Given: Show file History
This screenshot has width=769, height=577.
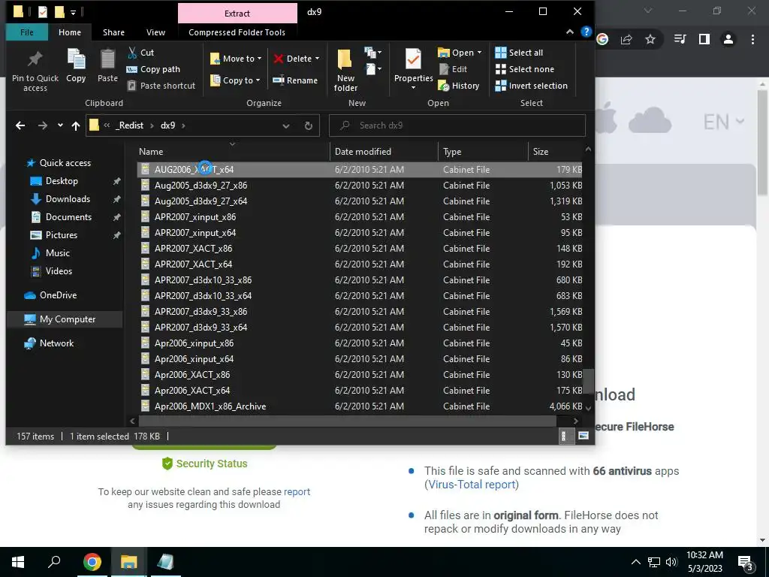Looking at the screenshot, I should [x=459, y=86].
